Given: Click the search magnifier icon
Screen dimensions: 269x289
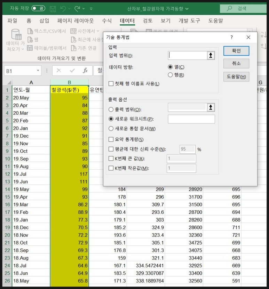Looking at the screenshot, I should point(229,8).
